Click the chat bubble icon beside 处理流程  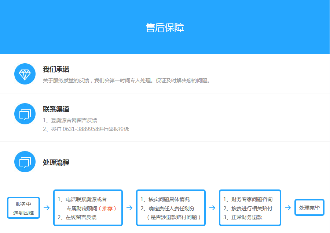click(x=25, y=162)
